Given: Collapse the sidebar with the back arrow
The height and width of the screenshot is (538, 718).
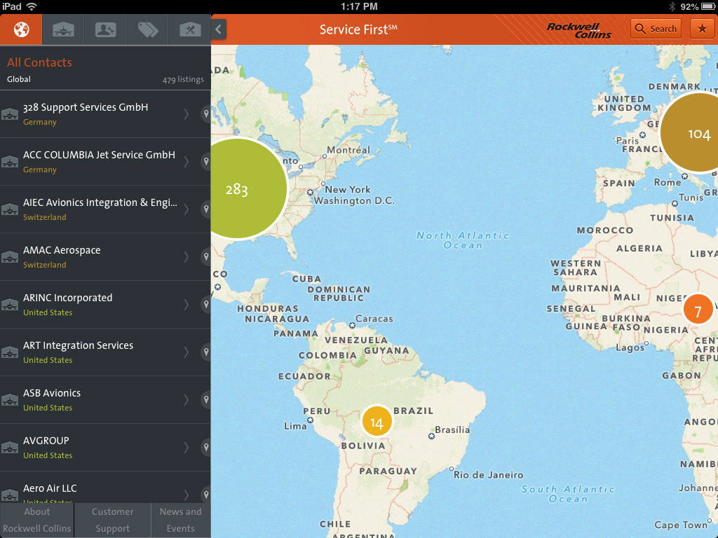Looking at the screenshot, I should (219, 29).
